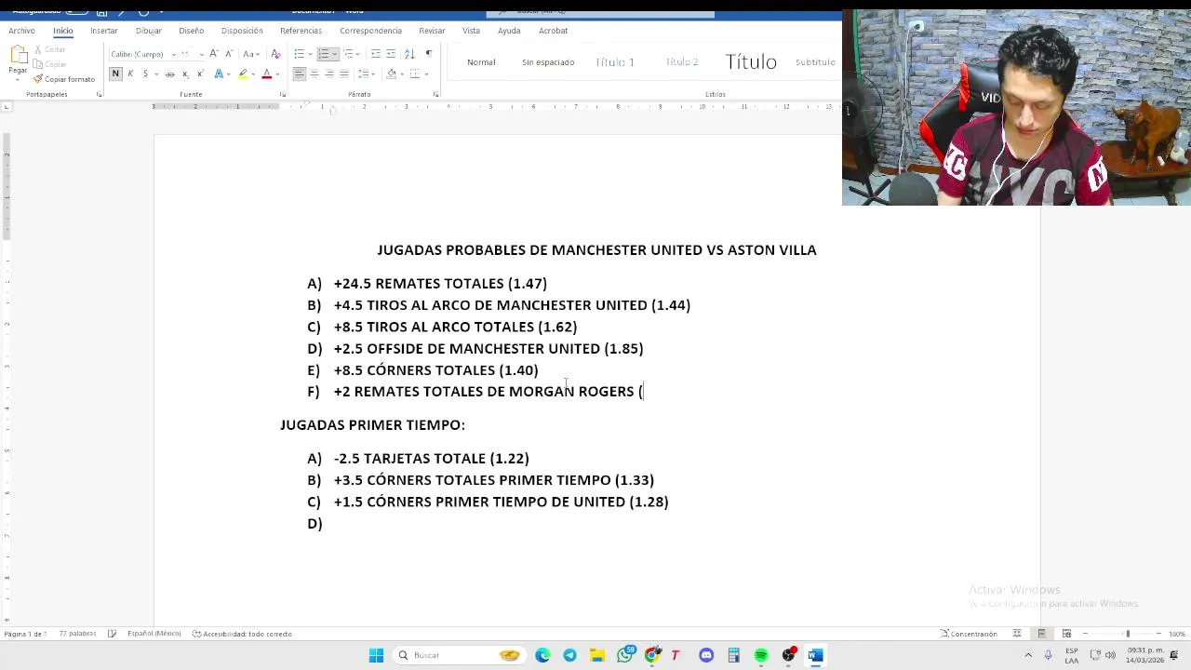Increase paragraph indent
This screenshot has height=670, width=1191.
[391, 54]
